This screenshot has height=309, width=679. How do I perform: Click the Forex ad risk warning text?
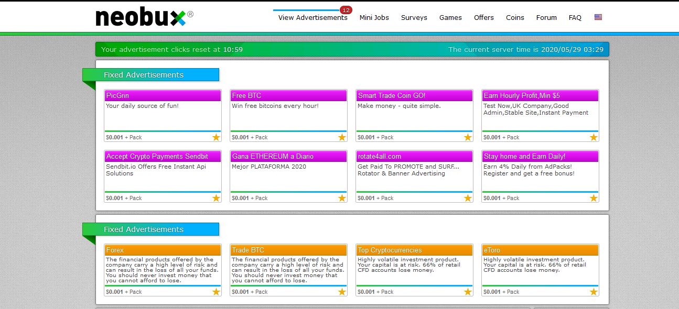[161, 270]
